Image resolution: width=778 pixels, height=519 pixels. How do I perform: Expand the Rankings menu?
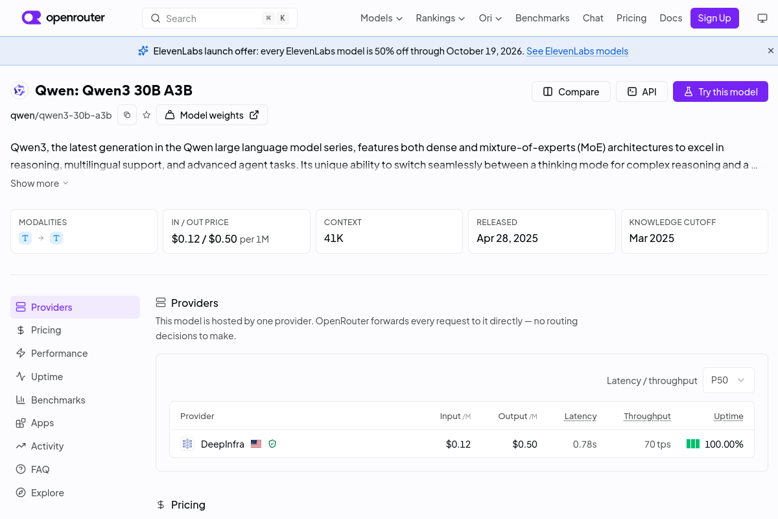tap(440, 18)
